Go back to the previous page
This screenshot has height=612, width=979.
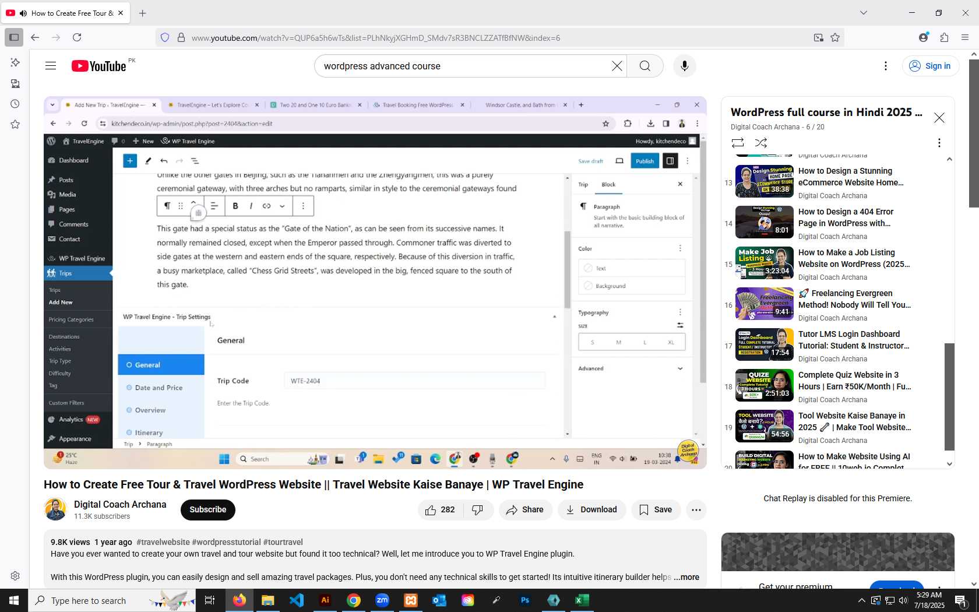tap(35, 37)
